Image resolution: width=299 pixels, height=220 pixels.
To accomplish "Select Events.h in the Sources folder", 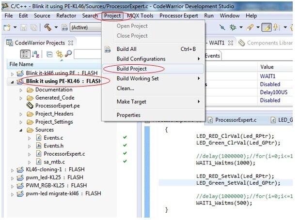I will (54, 146).
